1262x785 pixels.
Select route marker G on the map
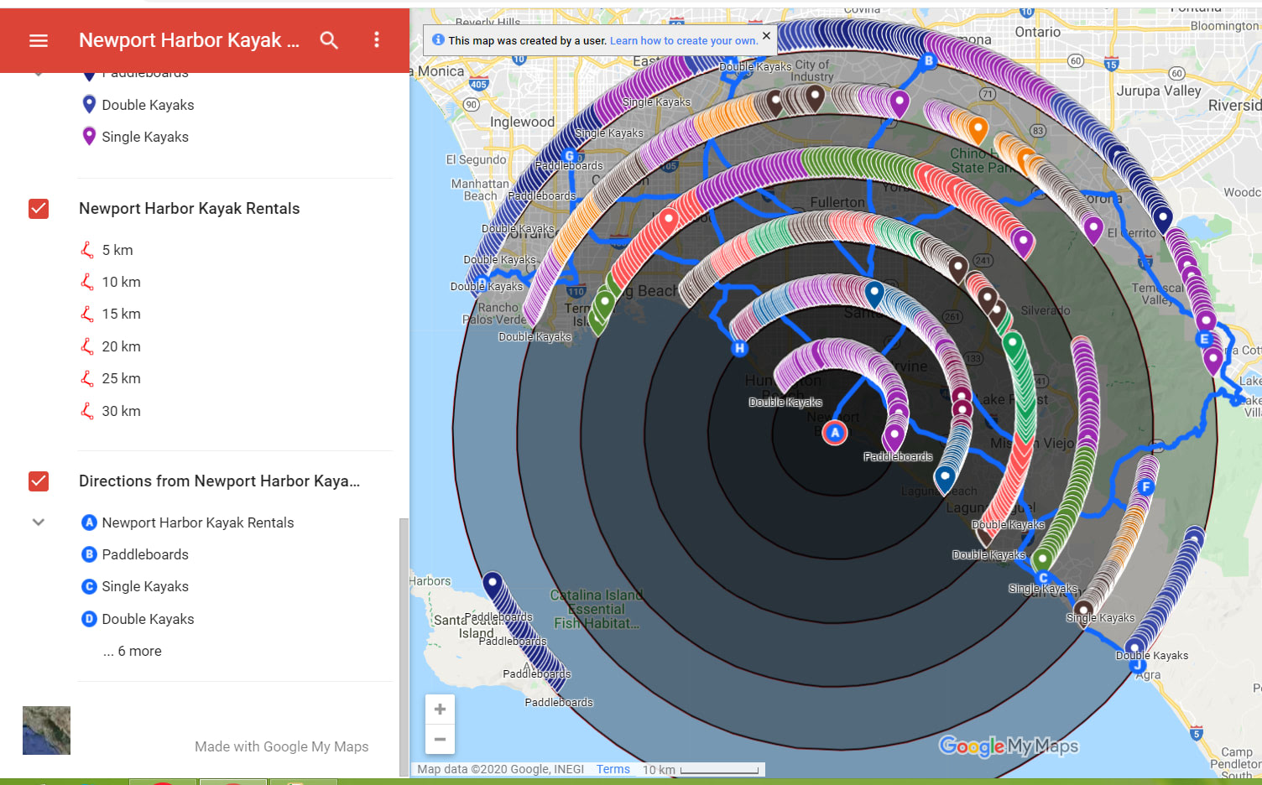coord(571,155)
